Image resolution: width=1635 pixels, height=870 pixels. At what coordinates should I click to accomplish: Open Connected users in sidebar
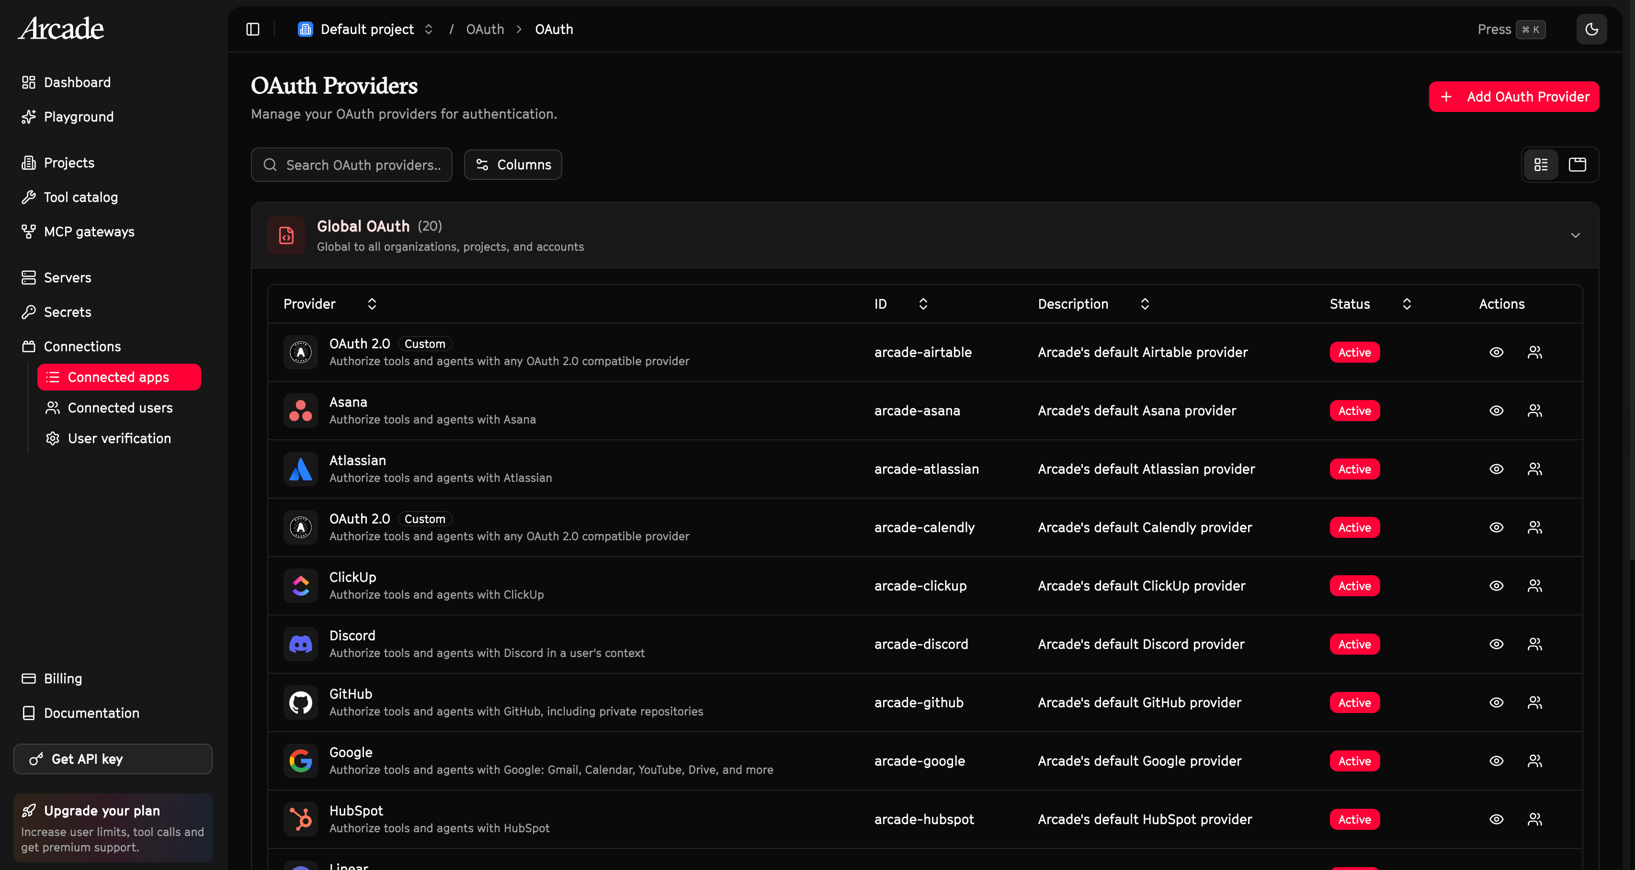coord(119,408)
